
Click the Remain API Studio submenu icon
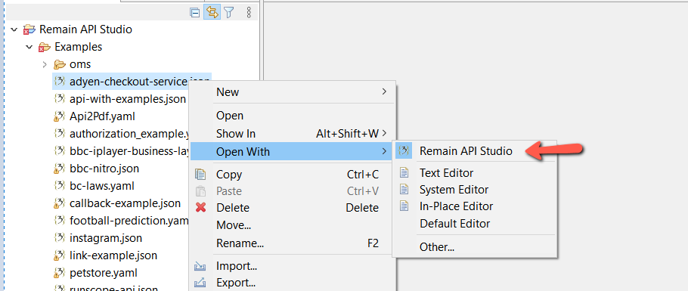click(404, 151)
